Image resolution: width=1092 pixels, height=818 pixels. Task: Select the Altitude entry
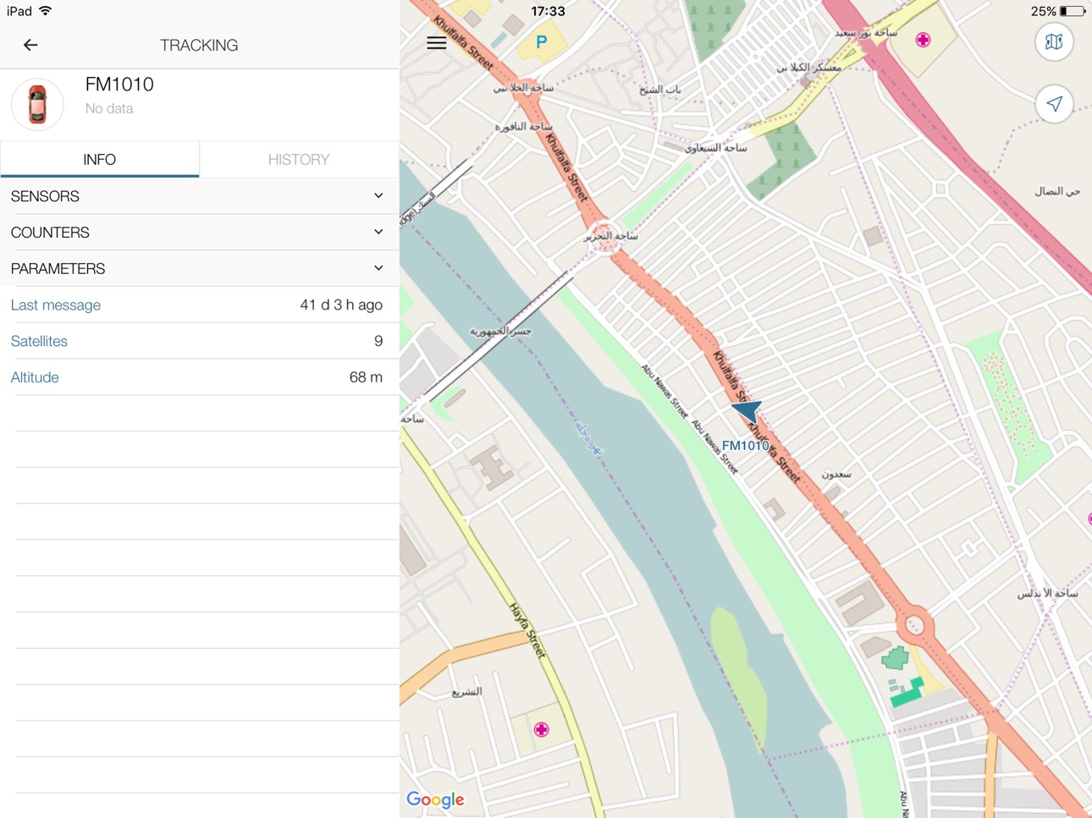[200, 377]
